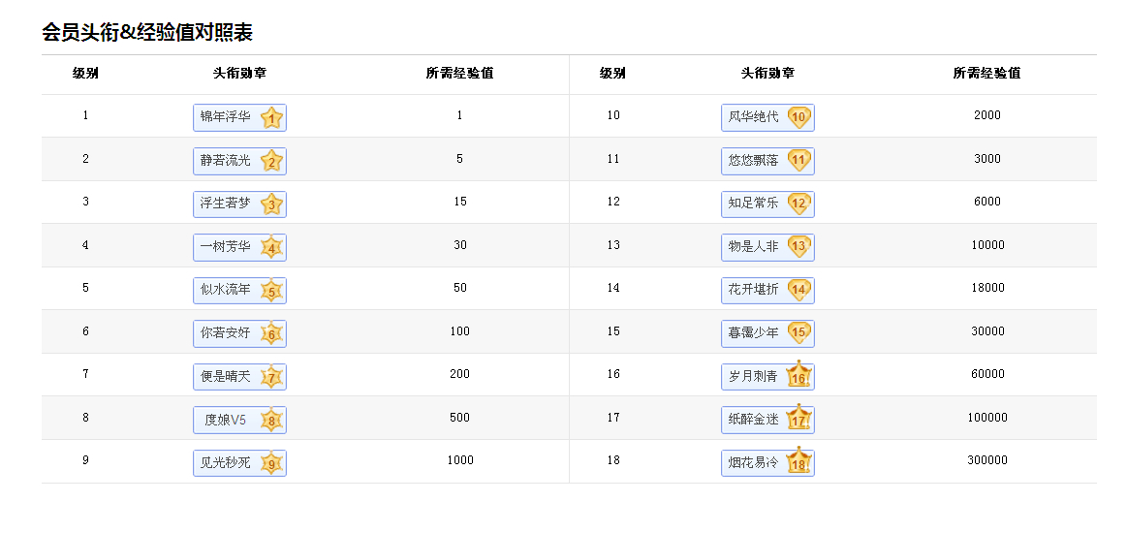The width and height of the screenshot is (1127, 533).
Task: Click the level 4 star medal icon
Action: click(272, 248)
